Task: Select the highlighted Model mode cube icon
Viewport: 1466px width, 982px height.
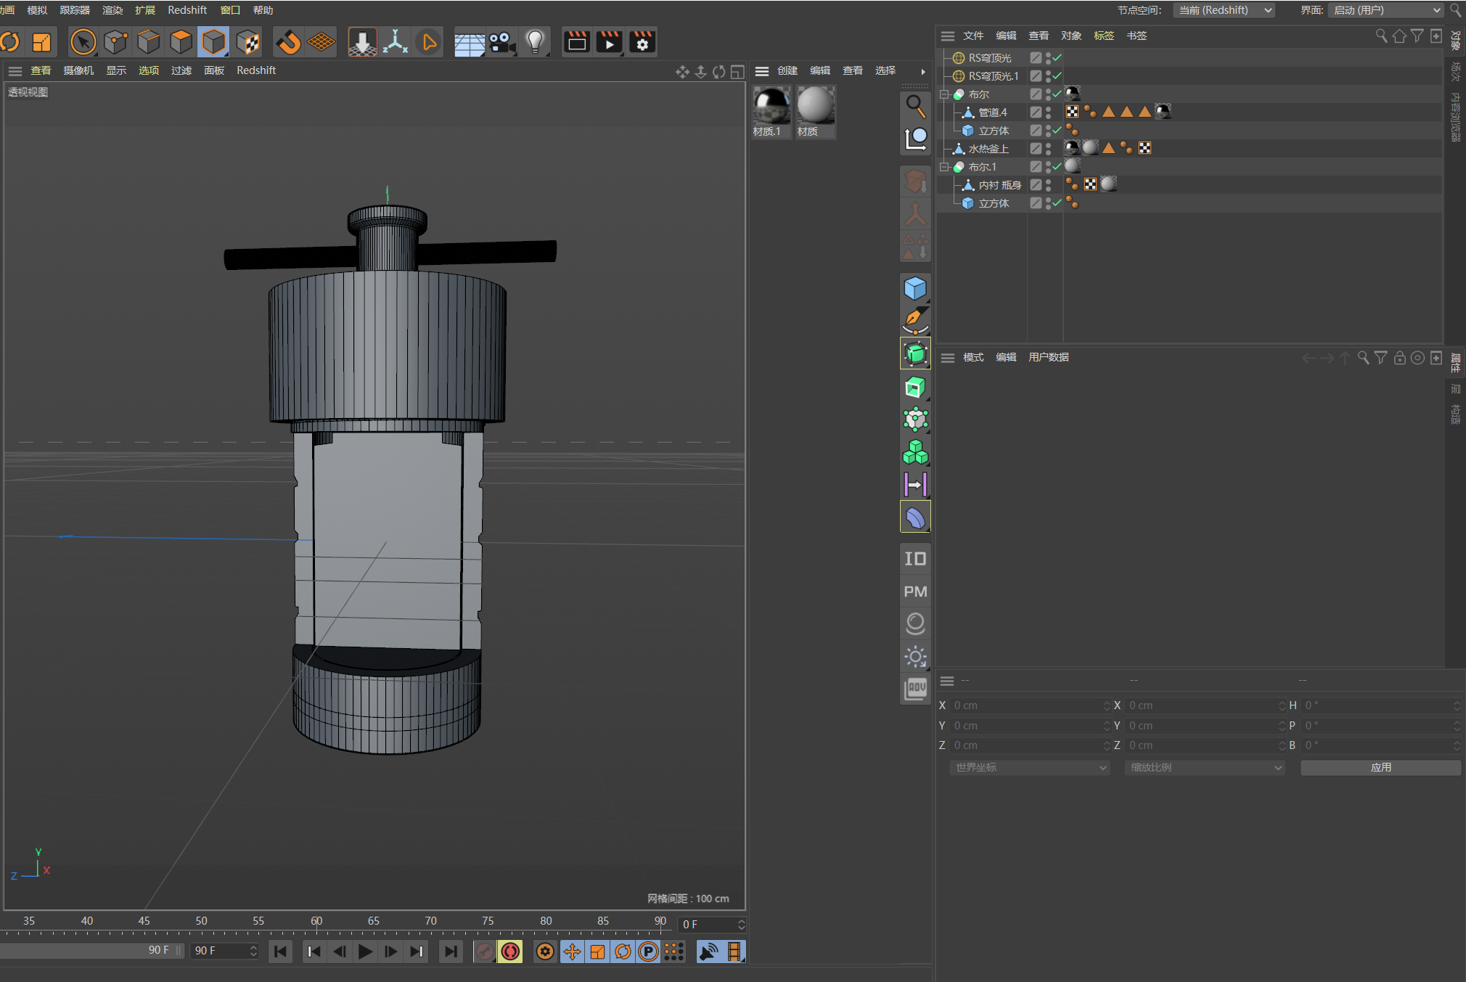Action: click(x=213, y=42)
